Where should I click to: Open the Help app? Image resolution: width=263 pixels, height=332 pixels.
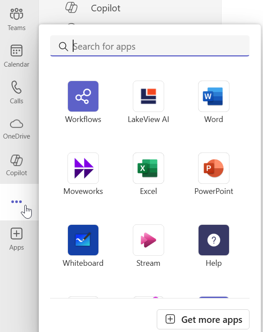click(x=214, y=246)
